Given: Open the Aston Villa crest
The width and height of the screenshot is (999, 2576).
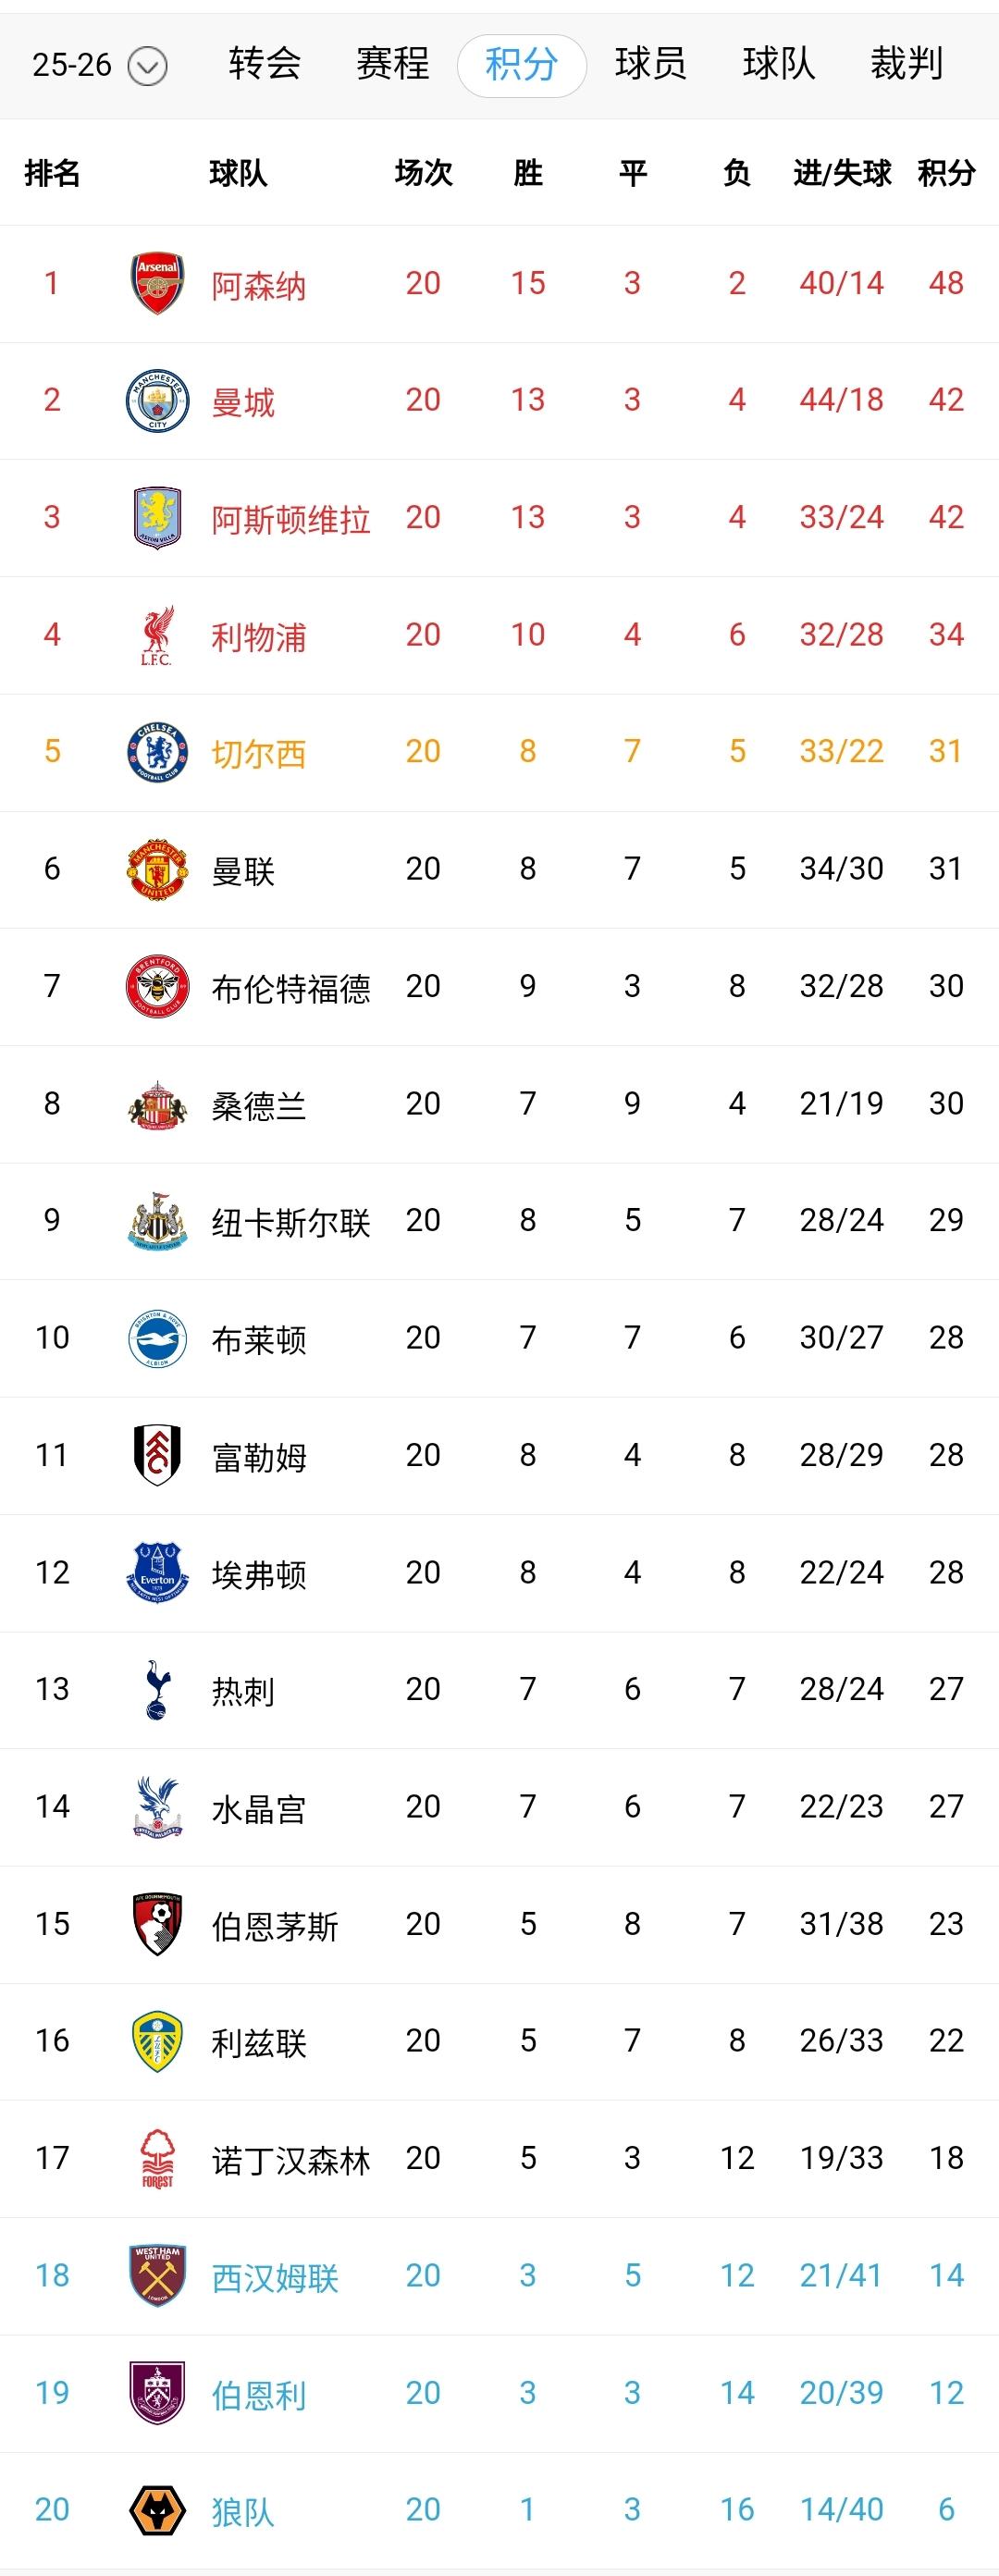Looking at the screenshot, I should (x=155, y=518).
